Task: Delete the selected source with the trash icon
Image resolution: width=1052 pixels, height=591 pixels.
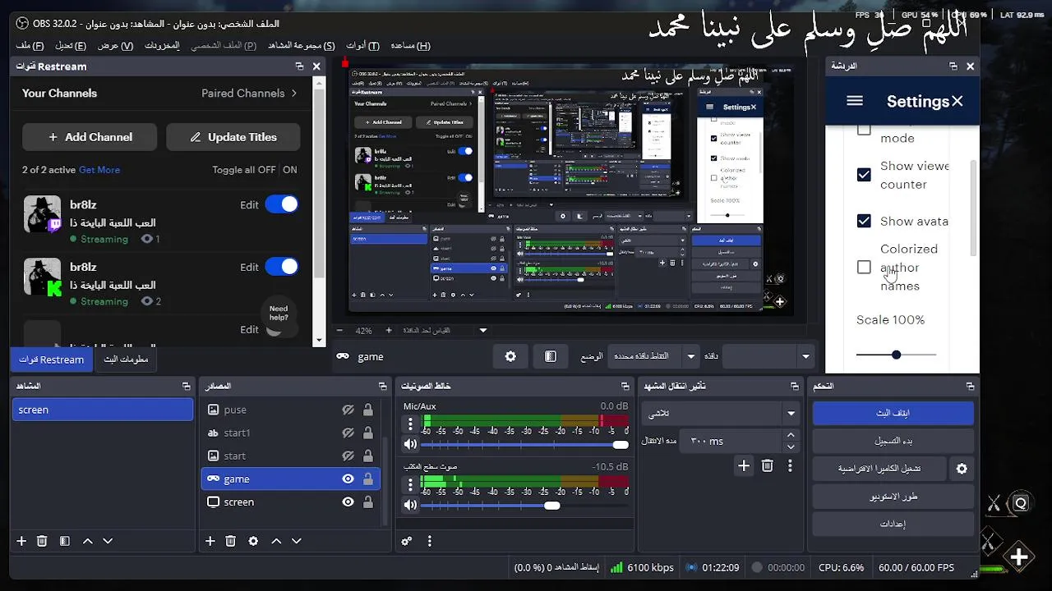Action: click(x=231, y=541)
